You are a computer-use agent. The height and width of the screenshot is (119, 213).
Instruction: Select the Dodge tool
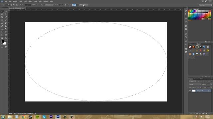(x=6, y=29)
